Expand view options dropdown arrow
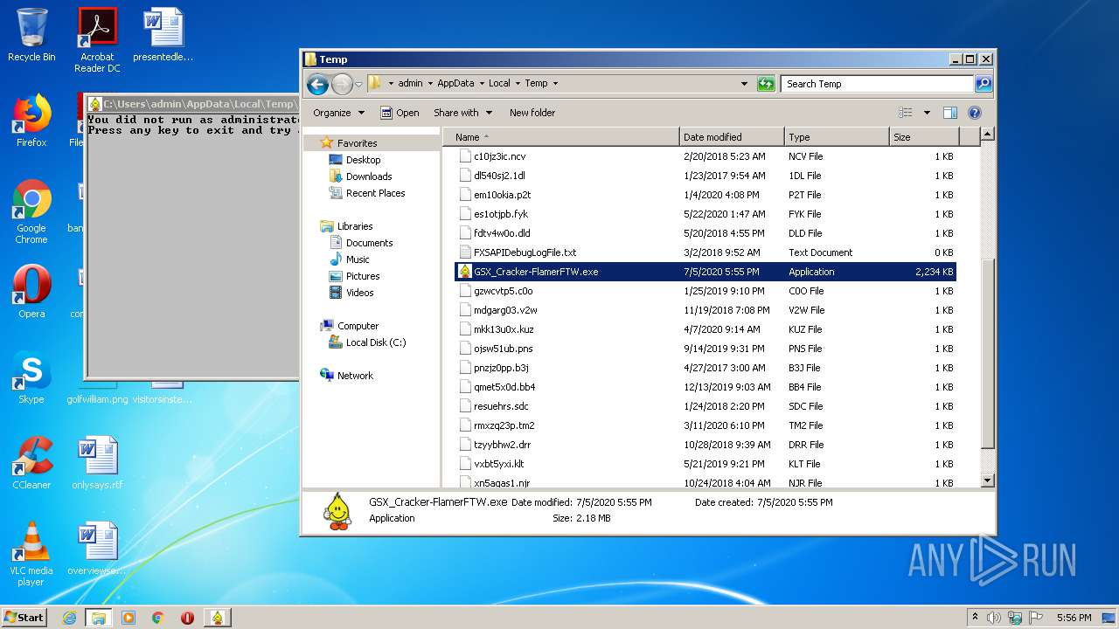The height and width of the screenshot is (629, 1119). (x=927, y=113)
